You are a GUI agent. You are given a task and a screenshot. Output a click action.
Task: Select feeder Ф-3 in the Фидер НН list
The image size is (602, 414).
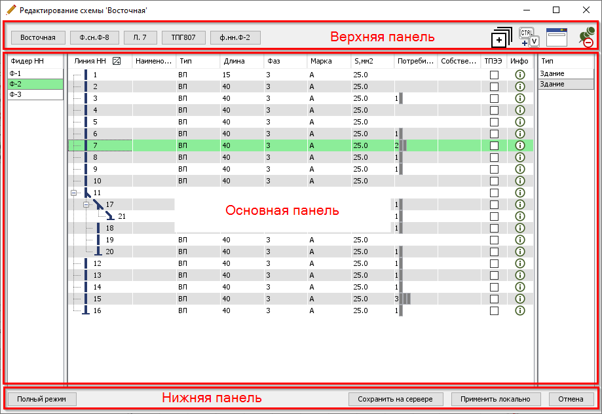click(x=35, y=94)
